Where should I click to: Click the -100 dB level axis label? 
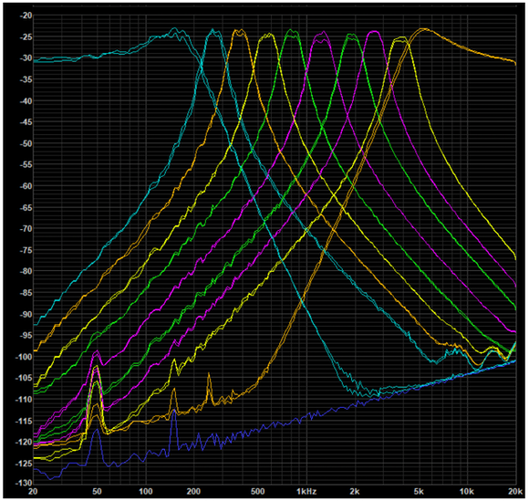point(24,357)
